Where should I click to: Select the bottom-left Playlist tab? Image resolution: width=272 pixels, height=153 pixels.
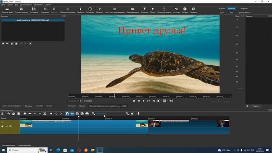pos(11,106)
